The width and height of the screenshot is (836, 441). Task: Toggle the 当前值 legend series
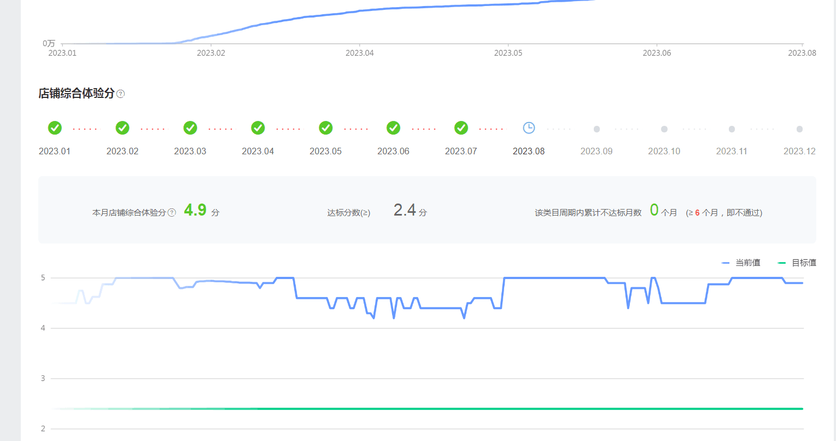click(741, 263)
